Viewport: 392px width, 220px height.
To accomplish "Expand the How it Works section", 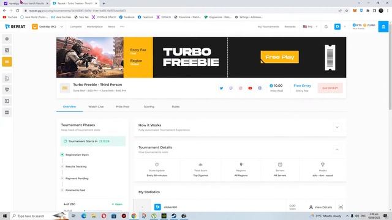I will [337, 127].
